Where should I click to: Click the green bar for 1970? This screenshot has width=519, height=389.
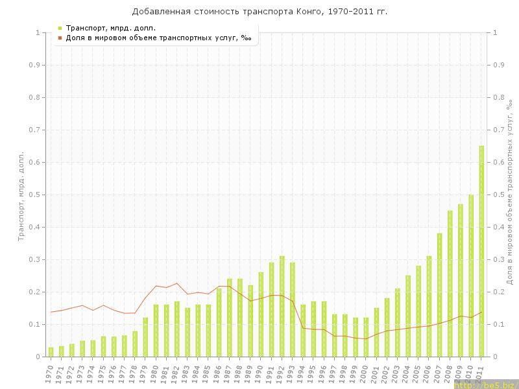tap(51, 352)
